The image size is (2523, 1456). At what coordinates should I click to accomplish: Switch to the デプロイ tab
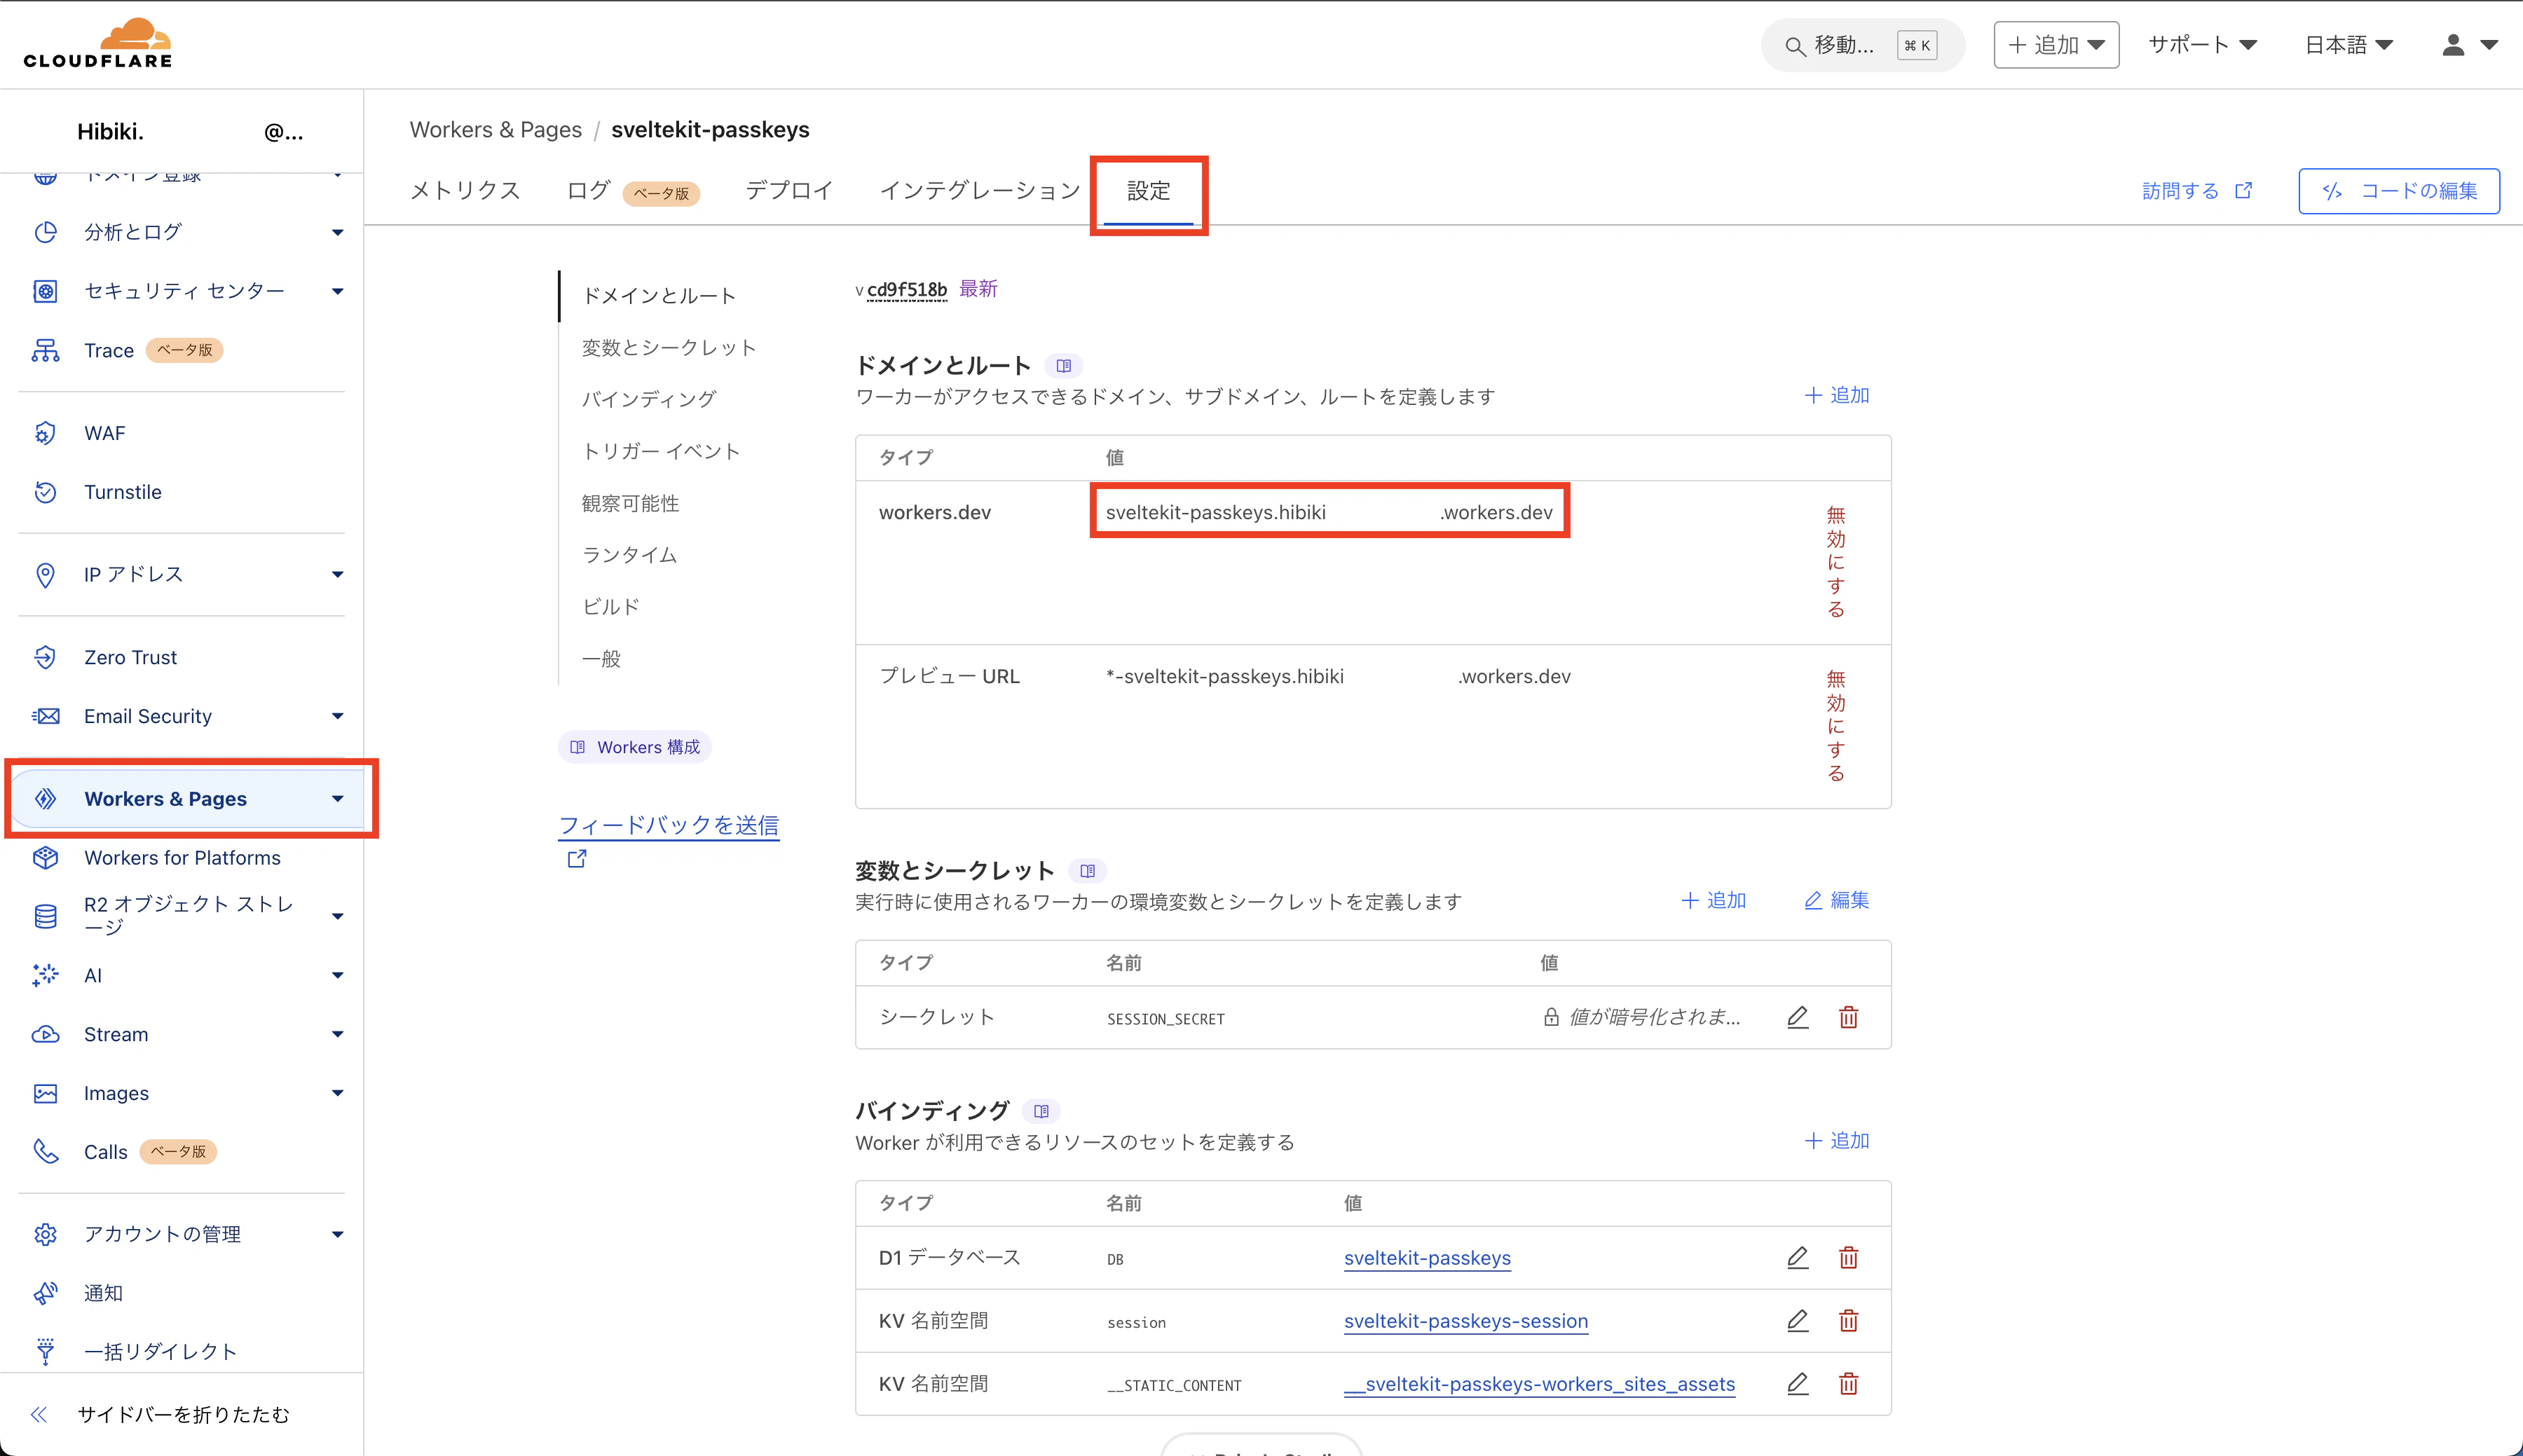pos(789,190)
